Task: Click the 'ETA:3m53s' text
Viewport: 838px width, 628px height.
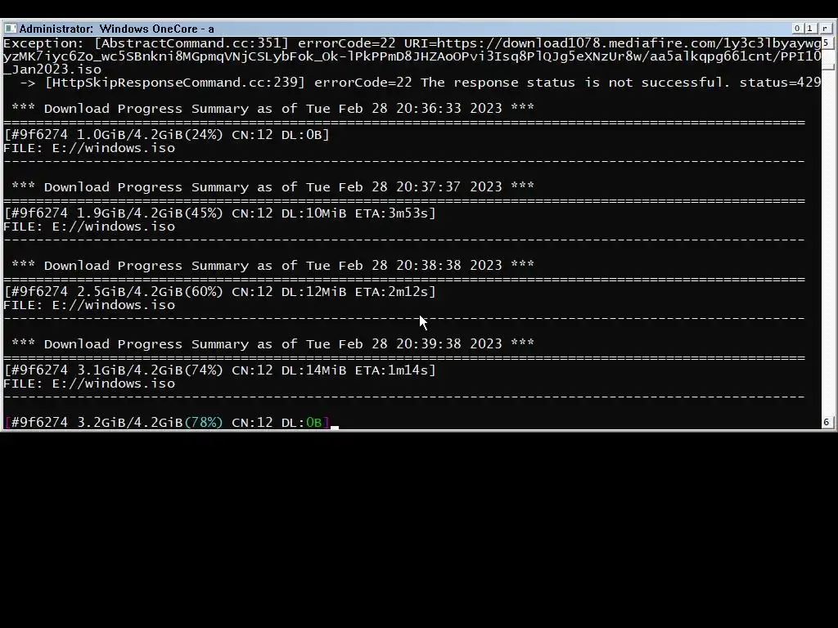Action: click(393, 213)
